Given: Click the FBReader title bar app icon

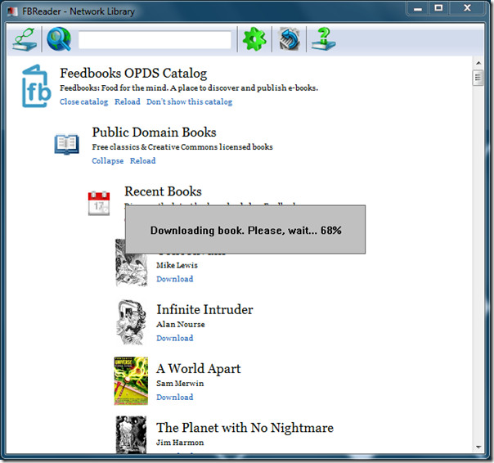Looking at the screenshot, I should click(x=12, y=12).
